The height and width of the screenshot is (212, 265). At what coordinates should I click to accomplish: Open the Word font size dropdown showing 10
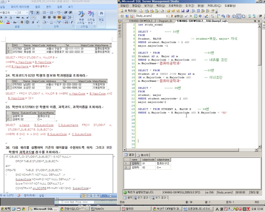click(27, 13)
